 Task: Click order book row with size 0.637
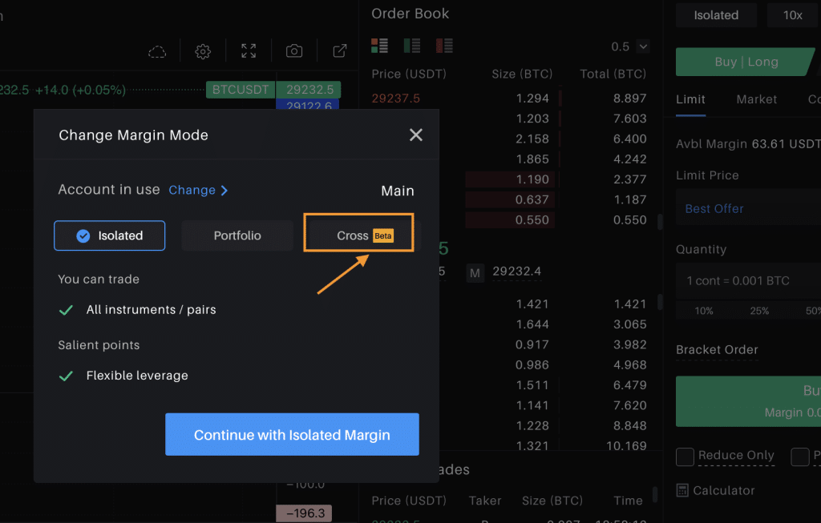[509, 199]
